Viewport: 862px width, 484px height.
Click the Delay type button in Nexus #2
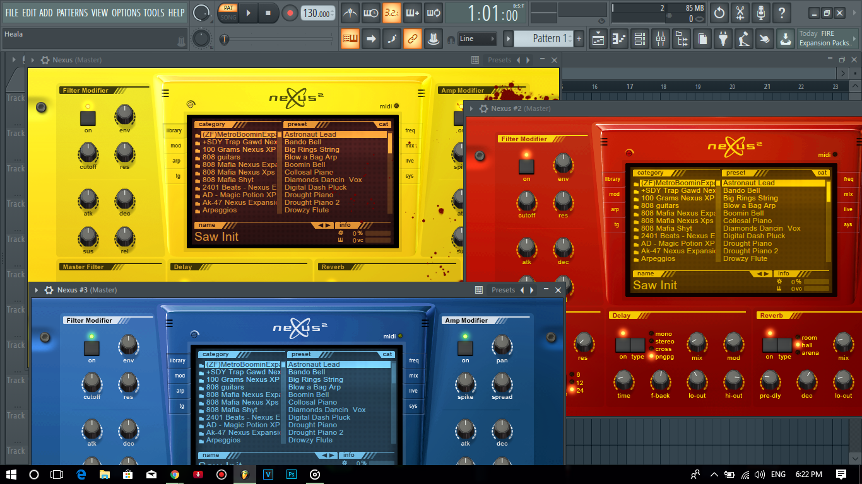point(638,345)
